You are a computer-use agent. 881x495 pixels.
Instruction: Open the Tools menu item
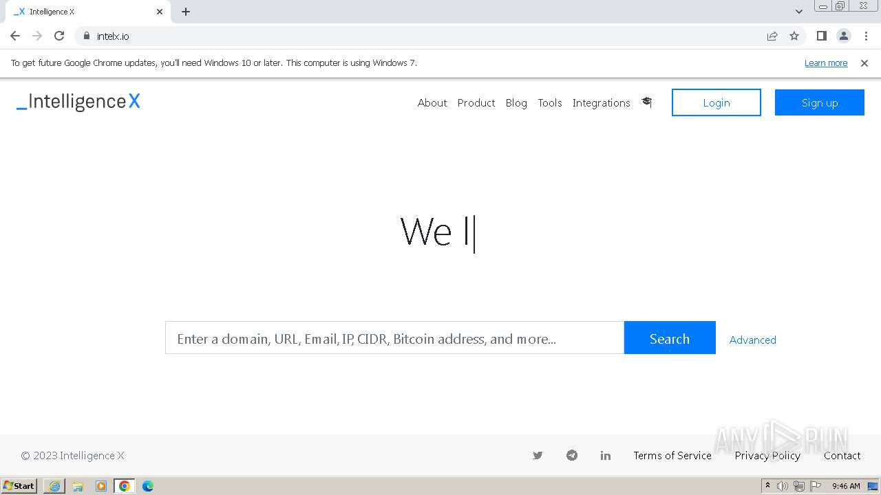(550, 102)
